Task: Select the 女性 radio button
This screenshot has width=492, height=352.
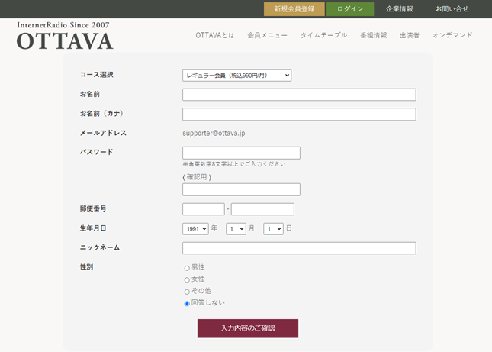Action: click(x=187, y=279)
